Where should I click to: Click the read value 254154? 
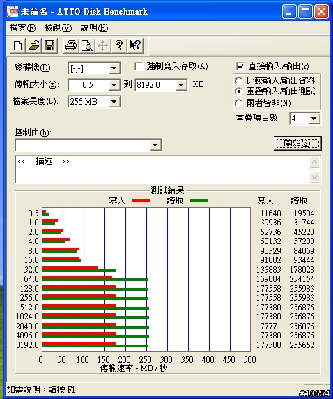(x=302, y=278)
